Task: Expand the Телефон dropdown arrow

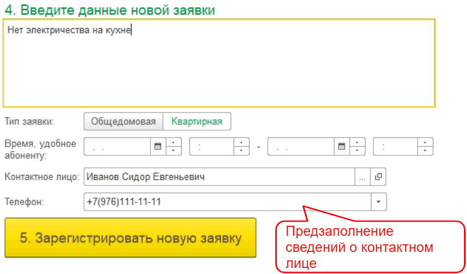Action: (378, 202)
